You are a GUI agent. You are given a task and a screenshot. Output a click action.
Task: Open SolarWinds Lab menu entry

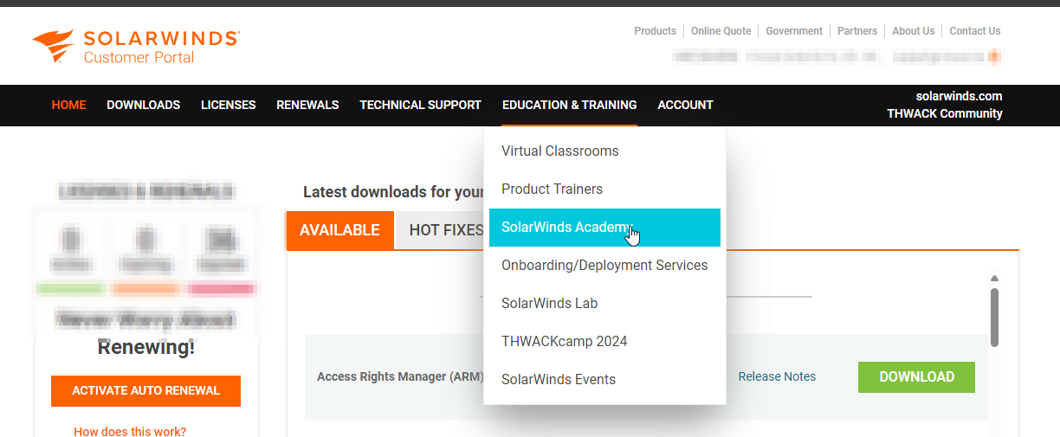click(604, 303)
